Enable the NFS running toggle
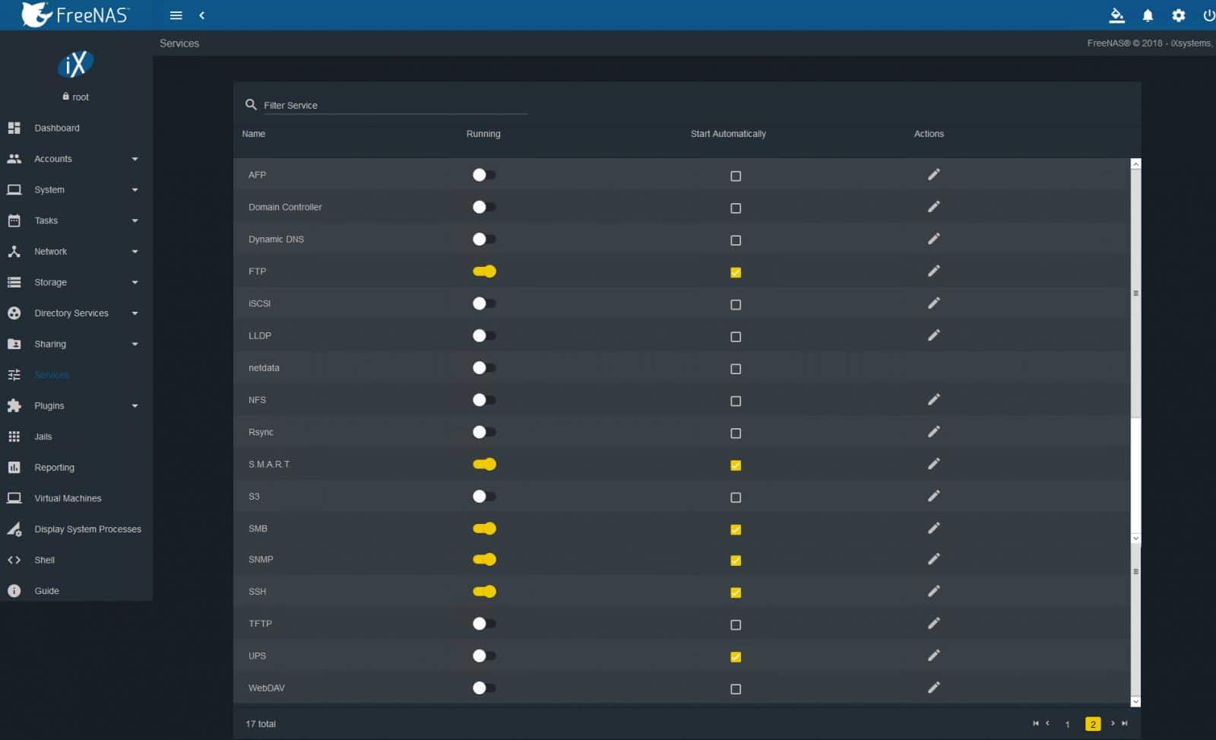This screenshot has height=740, width=1216. (484, 400)
